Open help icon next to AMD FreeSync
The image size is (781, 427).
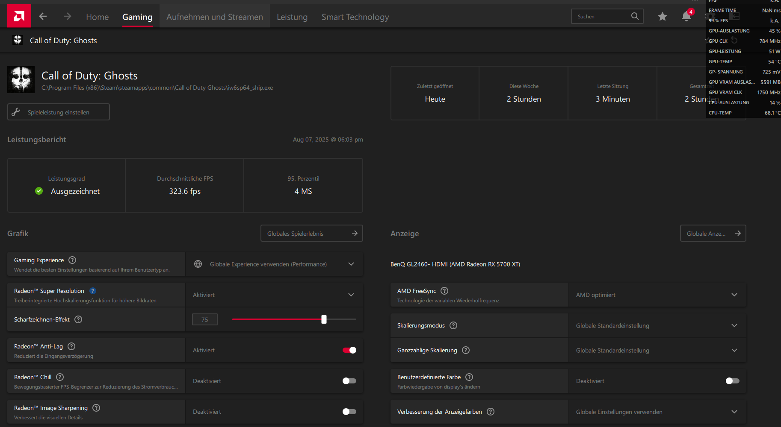(x=444, y=291)
